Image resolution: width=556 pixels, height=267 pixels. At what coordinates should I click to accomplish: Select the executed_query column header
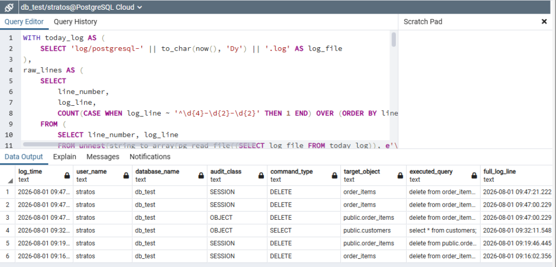coord(443,175)
